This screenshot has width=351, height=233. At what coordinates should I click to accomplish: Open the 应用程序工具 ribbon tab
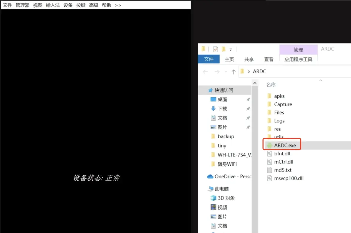coord(298,59)
